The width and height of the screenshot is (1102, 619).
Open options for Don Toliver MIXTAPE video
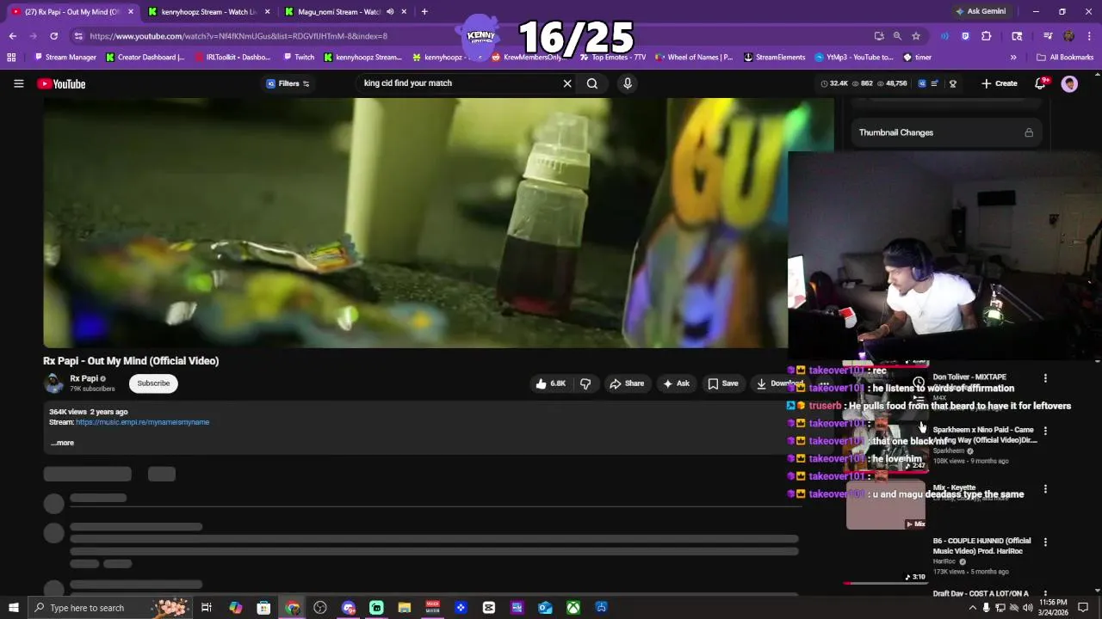pos(1045,378)
